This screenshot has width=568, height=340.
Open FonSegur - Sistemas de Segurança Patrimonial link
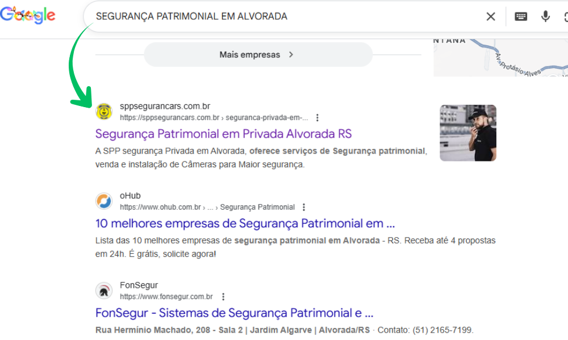point(234,313)
